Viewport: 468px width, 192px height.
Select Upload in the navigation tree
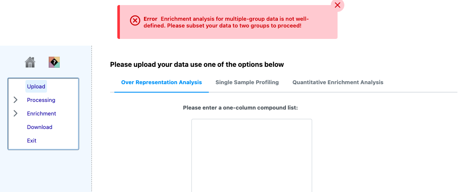[36, 86]
